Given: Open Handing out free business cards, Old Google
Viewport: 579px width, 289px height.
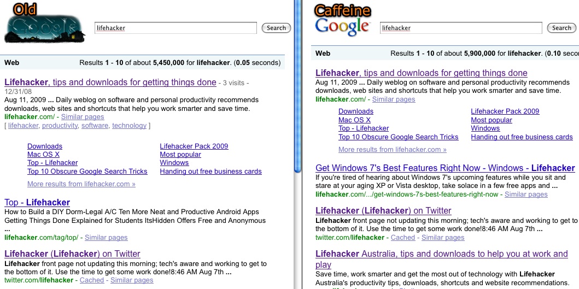Looking at the screenshot, I should click(x=210, y=171).
